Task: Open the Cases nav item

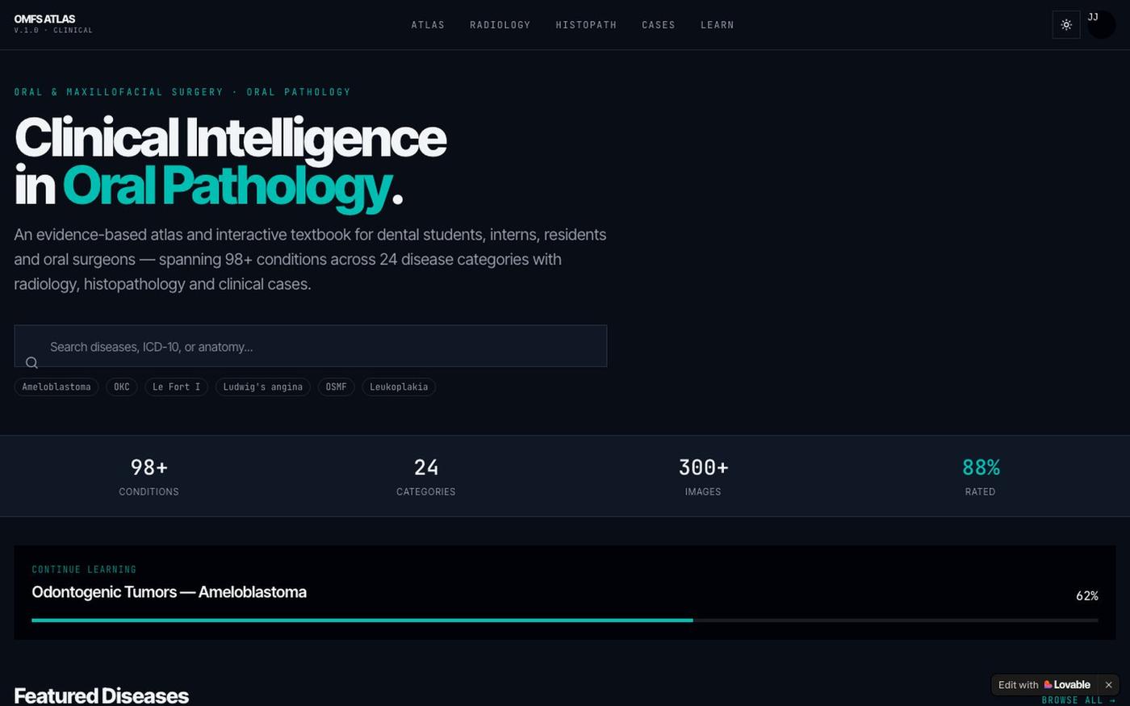Action: pos(659,25)
